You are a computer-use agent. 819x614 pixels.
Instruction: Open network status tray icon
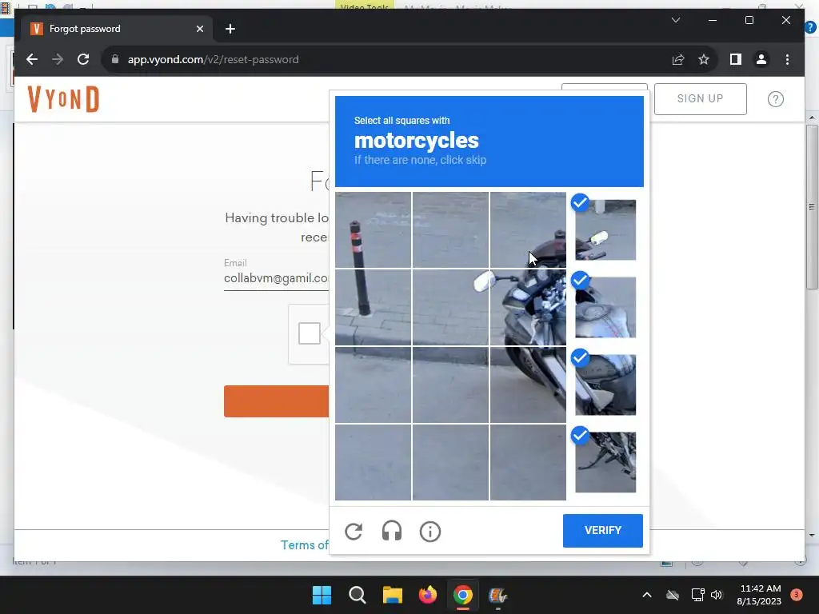(x=697, y=595)
